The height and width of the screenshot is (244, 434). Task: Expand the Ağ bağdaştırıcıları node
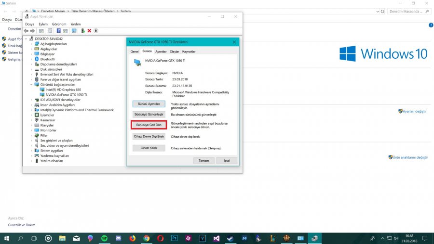pos(31,44)
